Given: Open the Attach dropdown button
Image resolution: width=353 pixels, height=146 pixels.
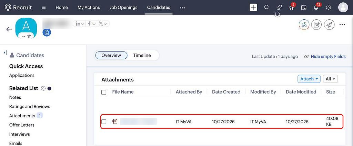Looking at the screenshot, I should tap(309, 79).
